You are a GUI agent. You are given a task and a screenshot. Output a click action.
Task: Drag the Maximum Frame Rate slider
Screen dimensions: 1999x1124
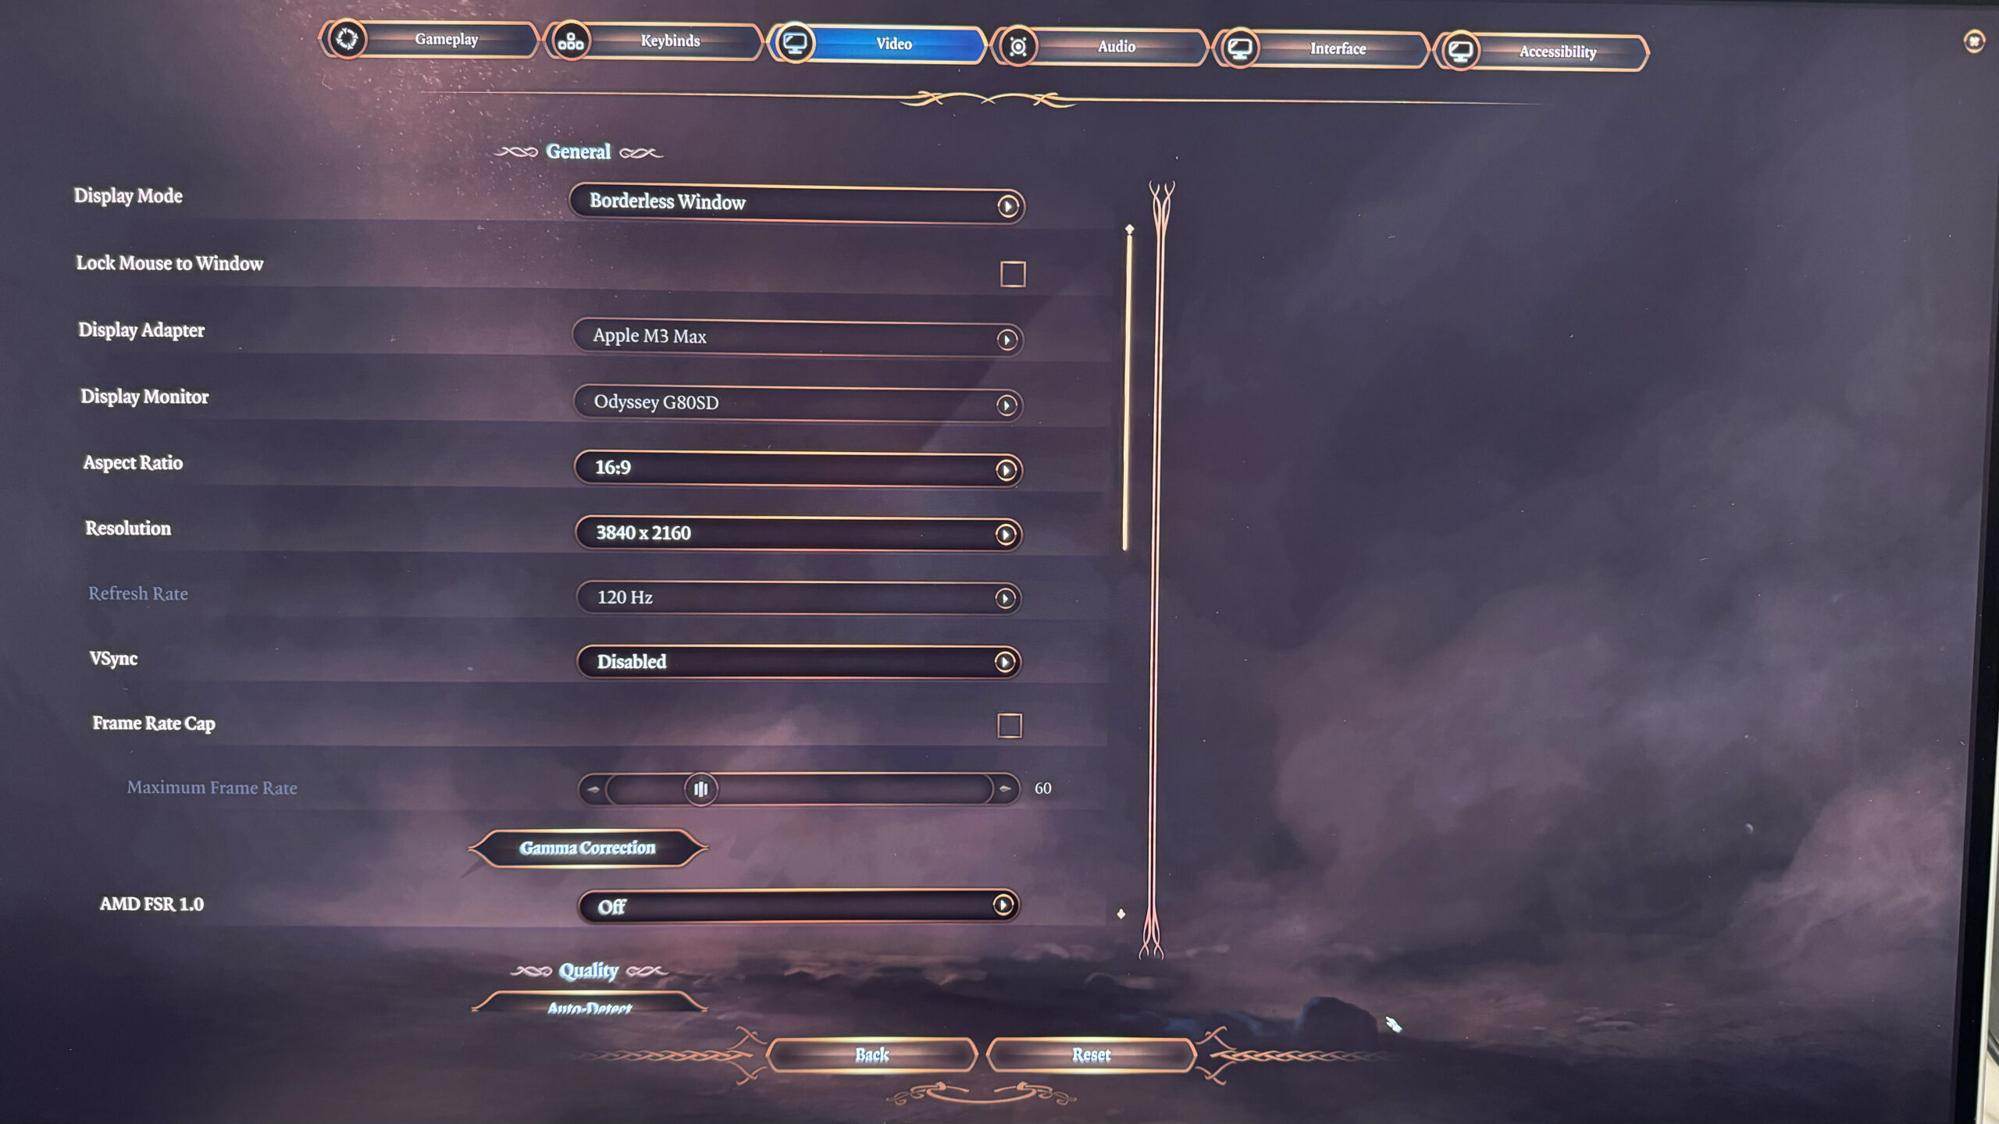700,788
